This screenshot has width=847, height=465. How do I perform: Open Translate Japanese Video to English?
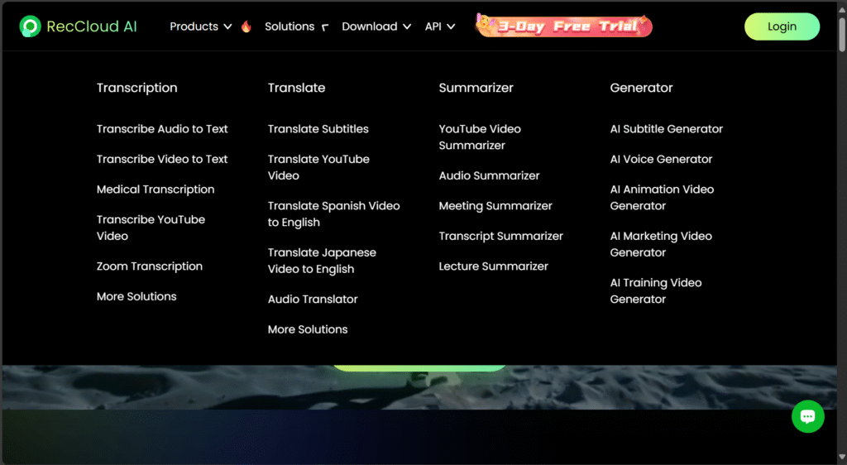click(x=322, y=261)
